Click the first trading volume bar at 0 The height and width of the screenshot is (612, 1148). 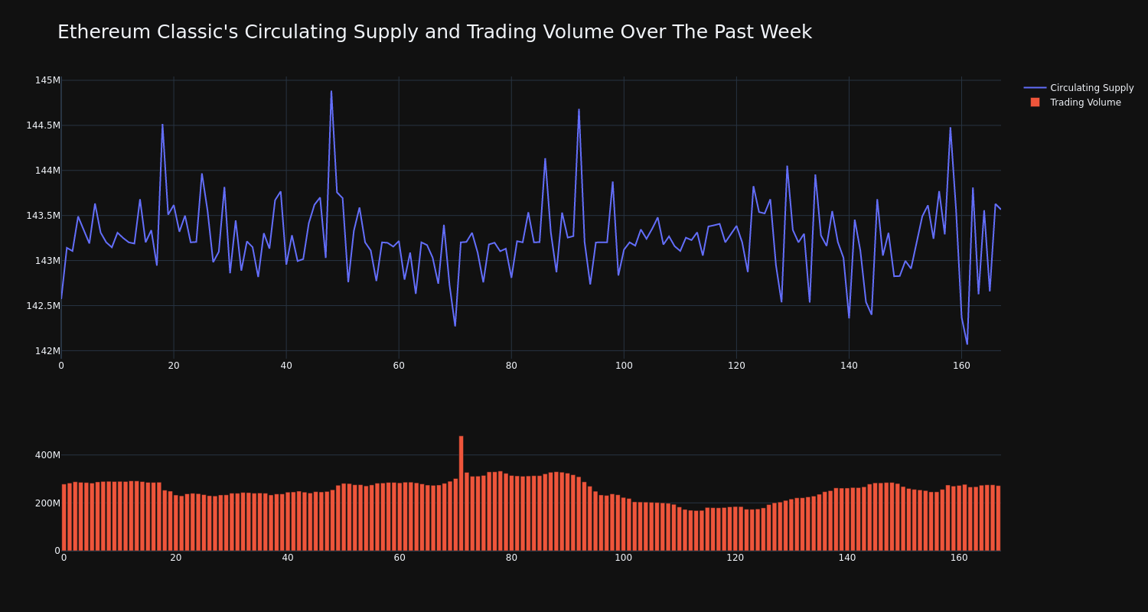pos(64,517)
